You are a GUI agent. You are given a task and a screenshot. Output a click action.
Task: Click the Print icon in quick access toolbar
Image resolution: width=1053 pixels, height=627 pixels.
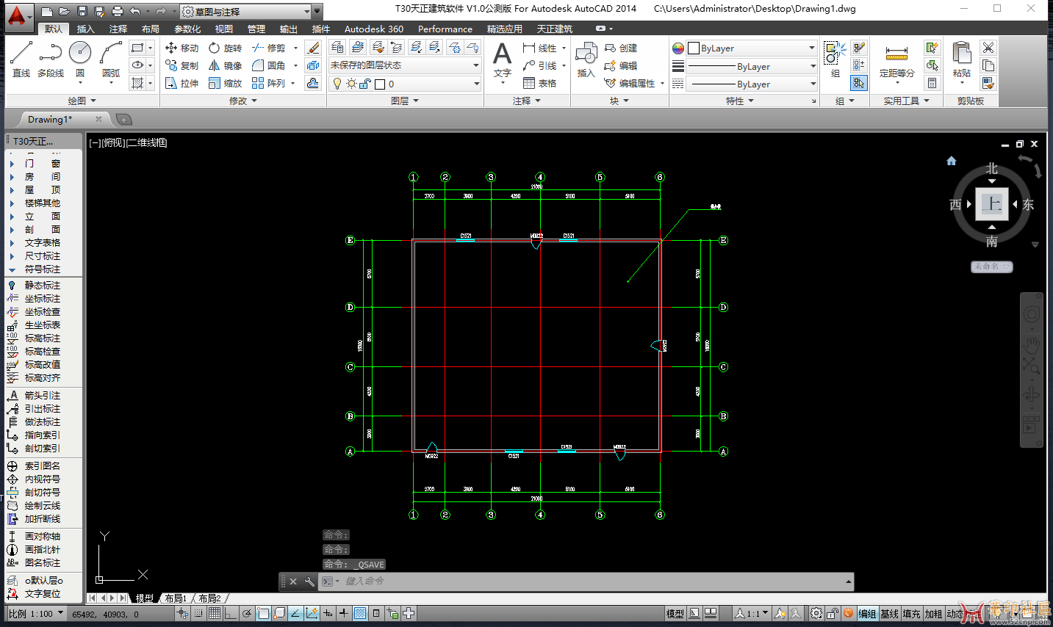(x=117, y=11)
